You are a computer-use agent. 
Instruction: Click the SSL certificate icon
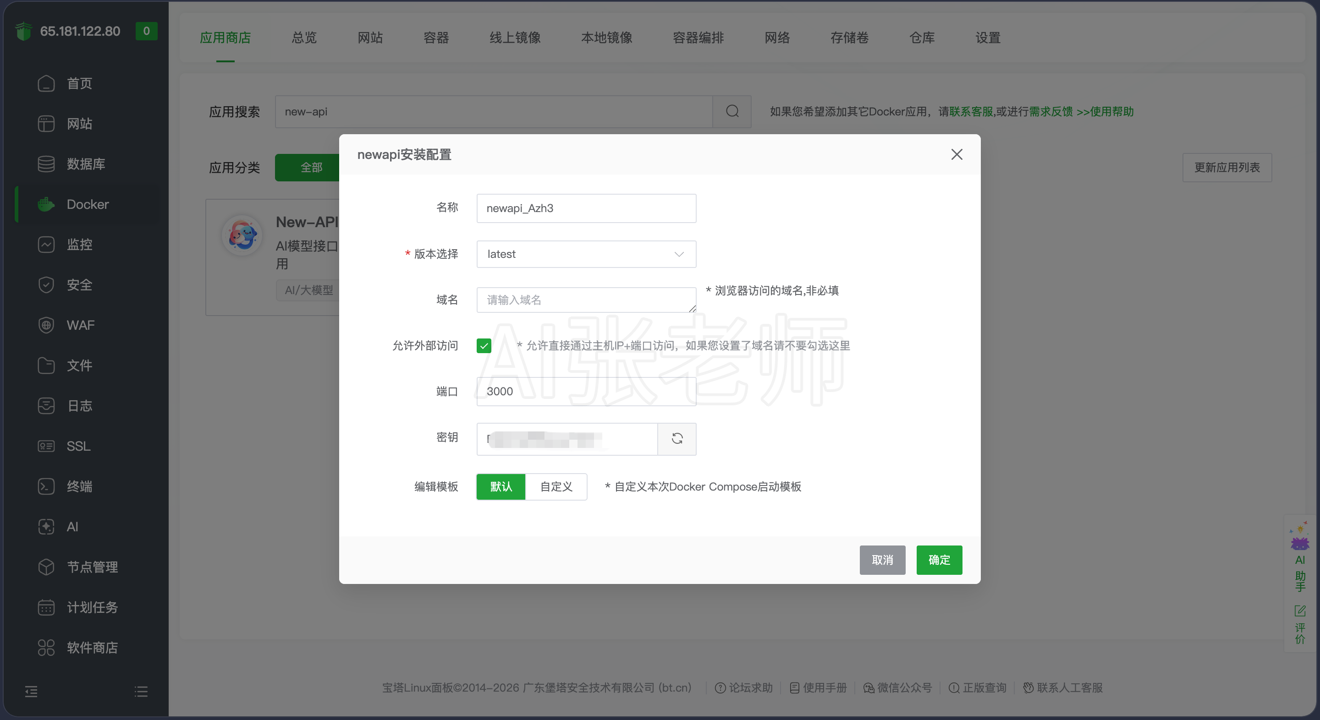pos(46,446)
